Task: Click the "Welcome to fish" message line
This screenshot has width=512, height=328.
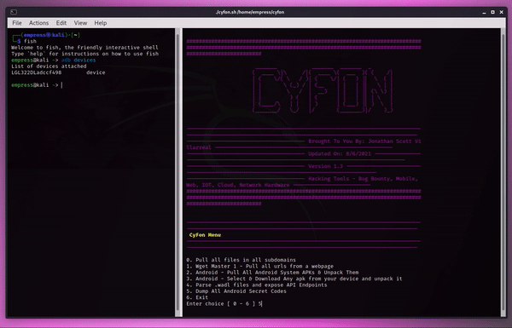Action: pyautogui.click(x=84, y=48)
